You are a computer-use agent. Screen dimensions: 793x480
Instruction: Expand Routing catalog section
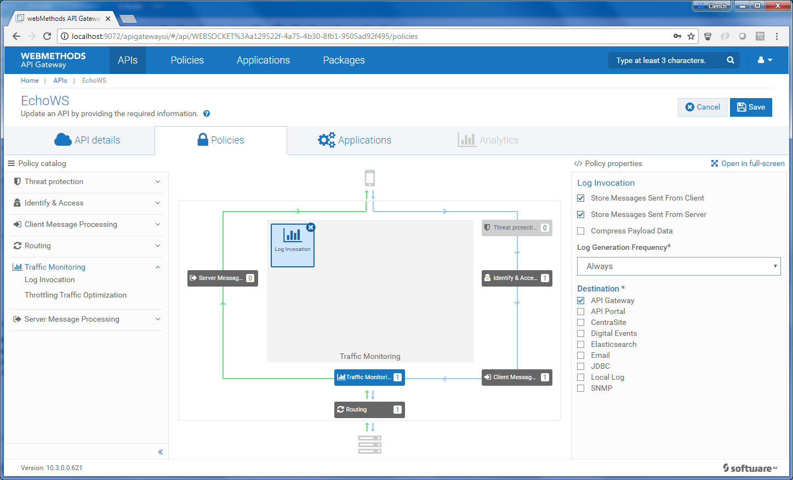point(87,246)
